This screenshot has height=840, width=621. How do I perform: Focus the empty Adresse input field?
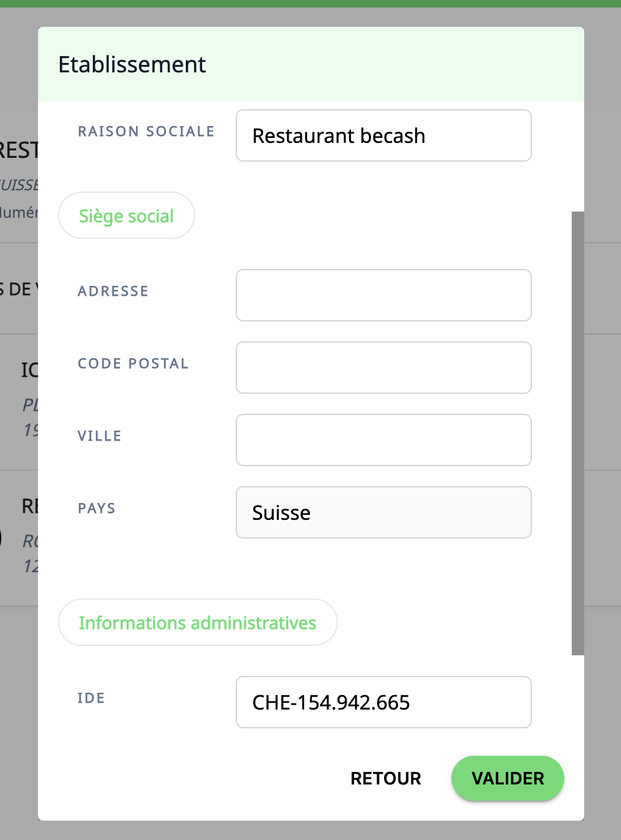coord(383,295)
